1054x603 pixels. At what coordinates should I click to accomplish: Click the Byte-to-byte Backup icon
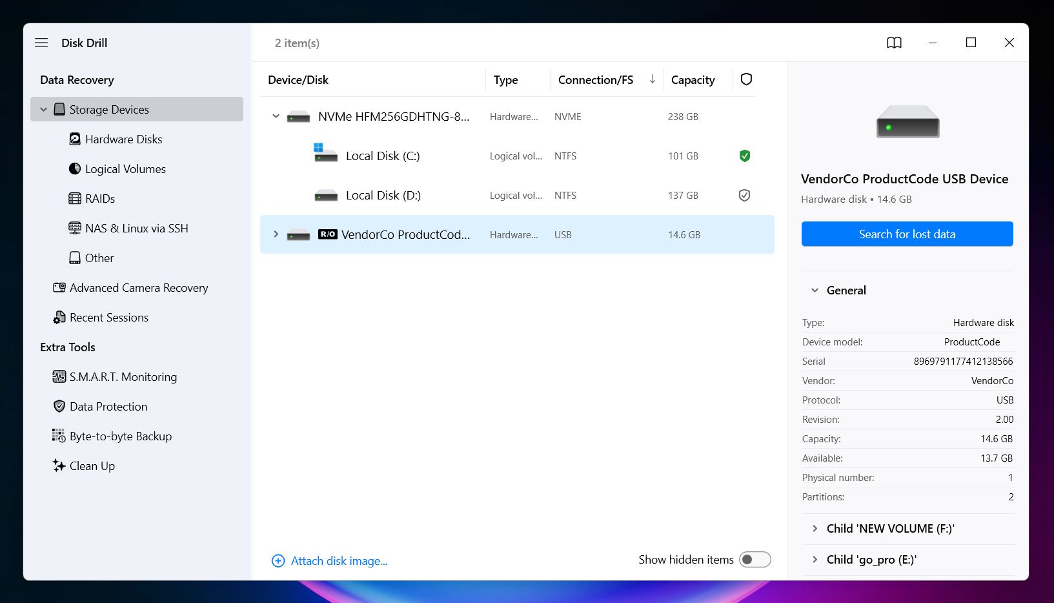click(59, 436)
